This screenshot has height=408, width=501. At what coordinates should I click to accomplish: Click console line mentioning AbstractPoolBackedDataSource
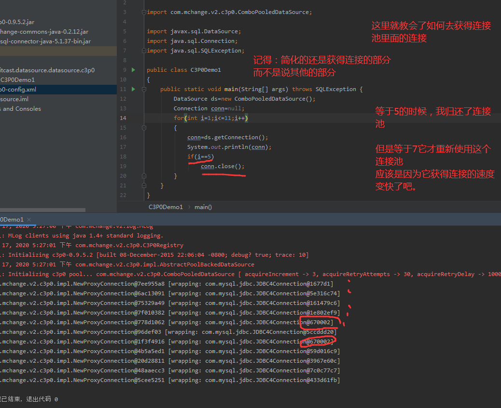pos(127,264)
